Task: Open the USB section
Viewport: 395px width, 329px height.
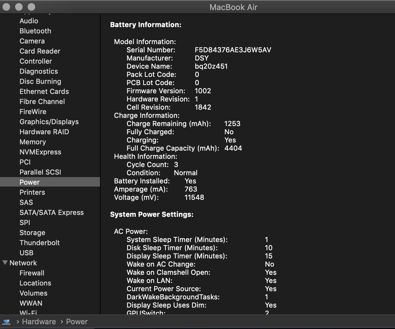Action: point(26,253)
